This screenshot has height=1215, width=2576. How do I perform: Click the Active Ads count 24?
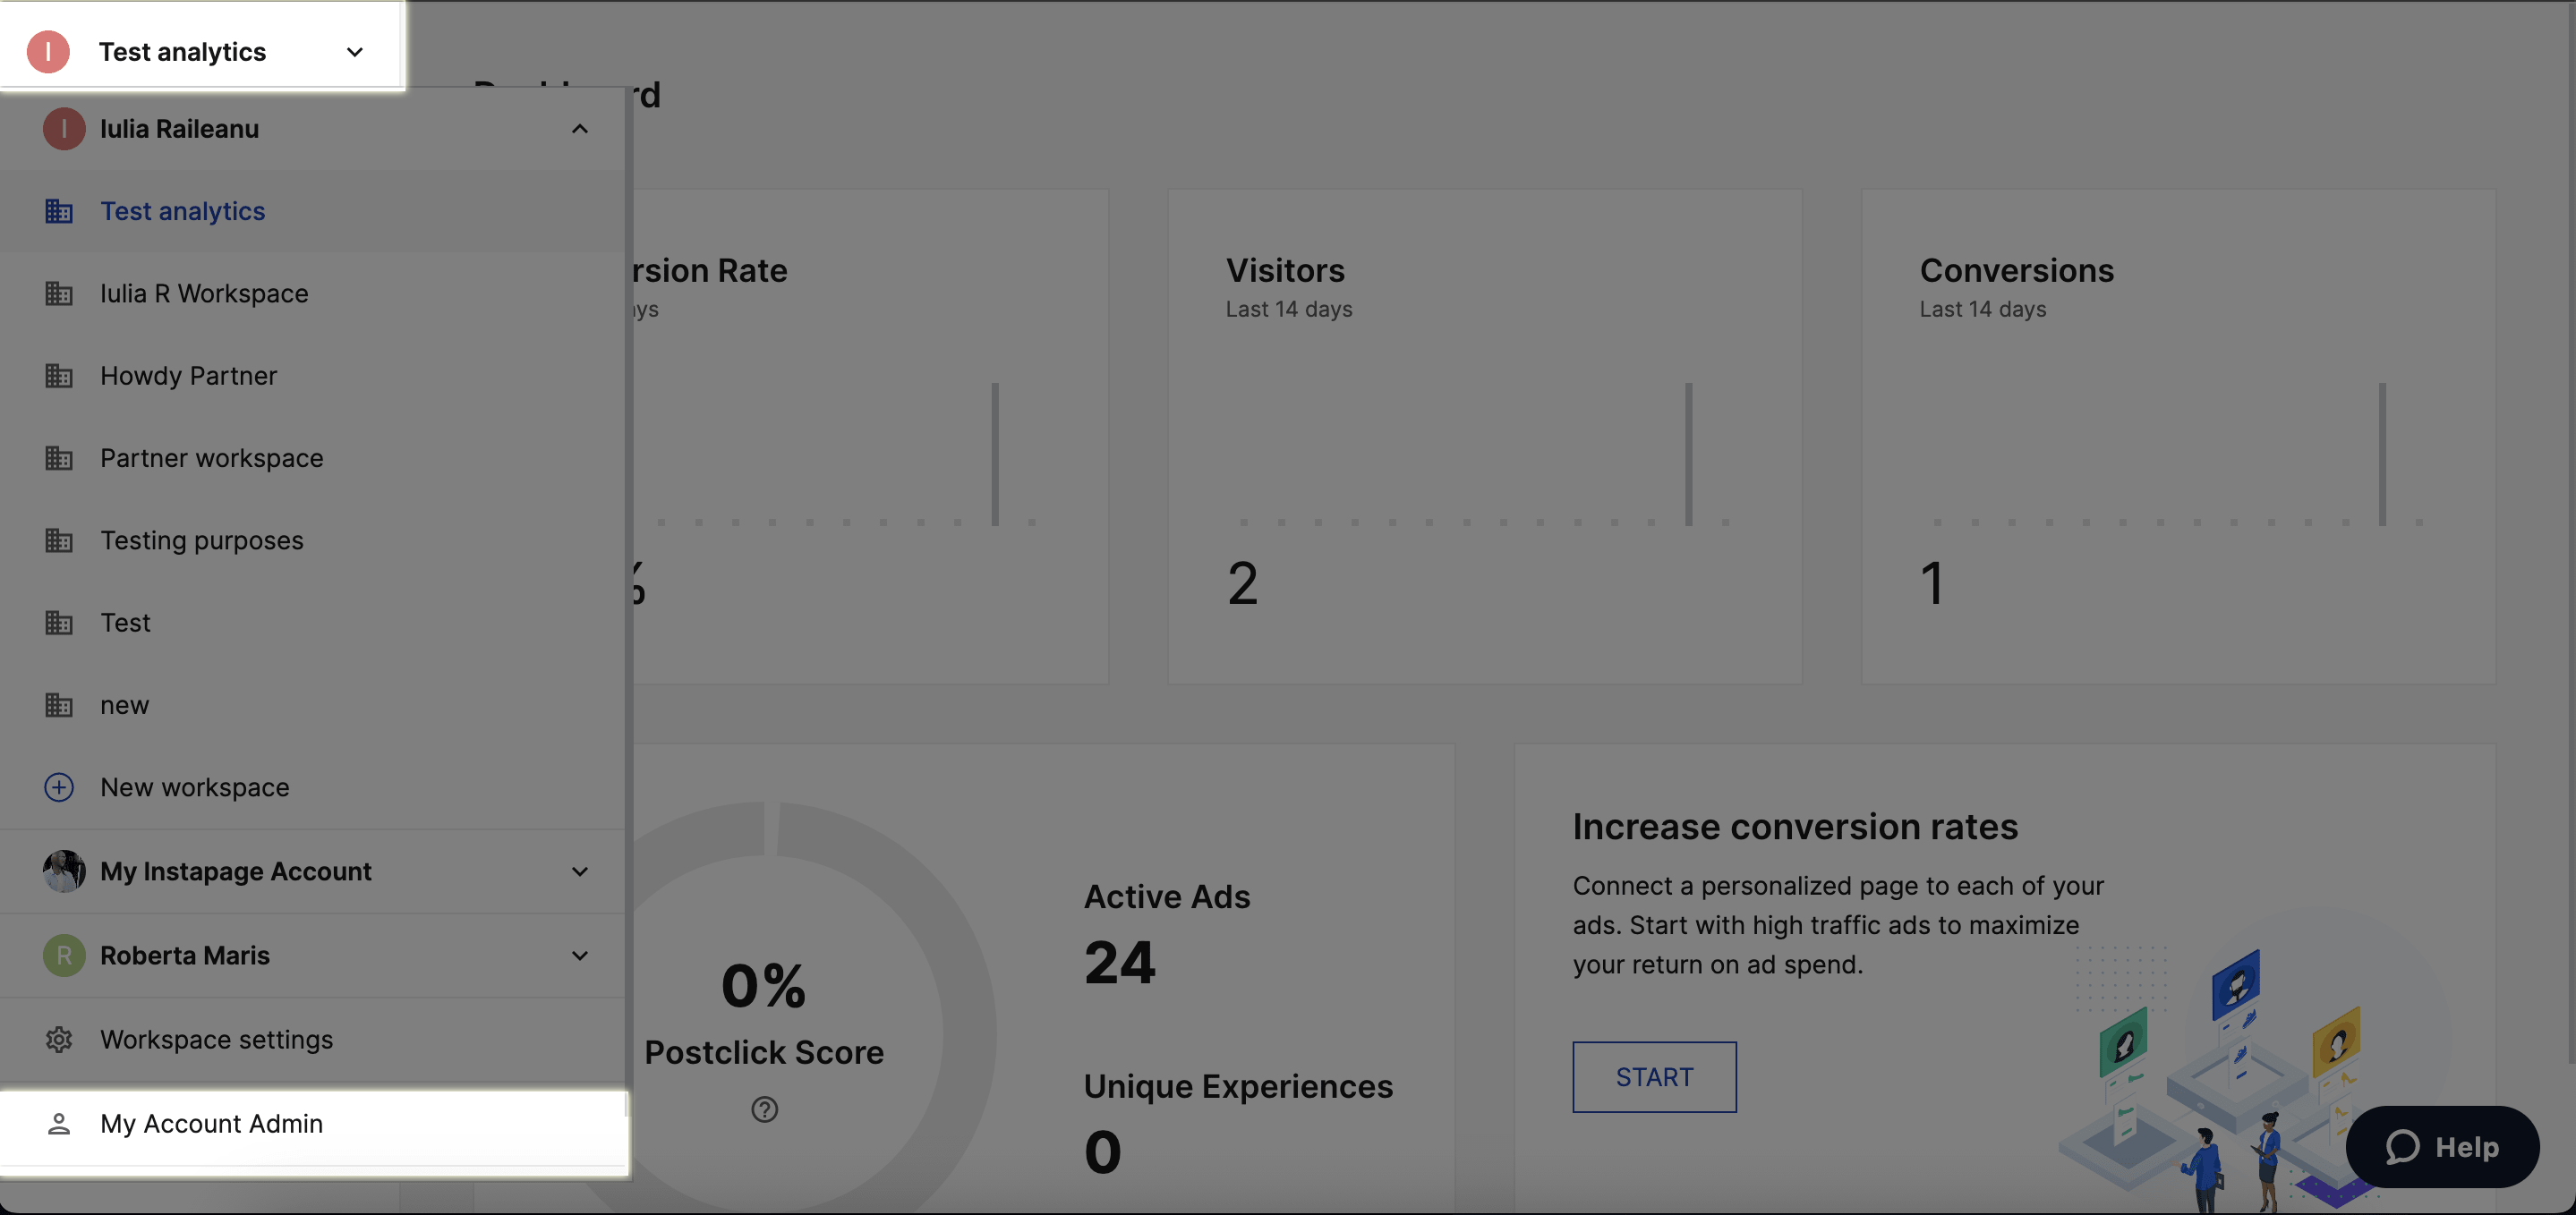[x=1119, y=963]
